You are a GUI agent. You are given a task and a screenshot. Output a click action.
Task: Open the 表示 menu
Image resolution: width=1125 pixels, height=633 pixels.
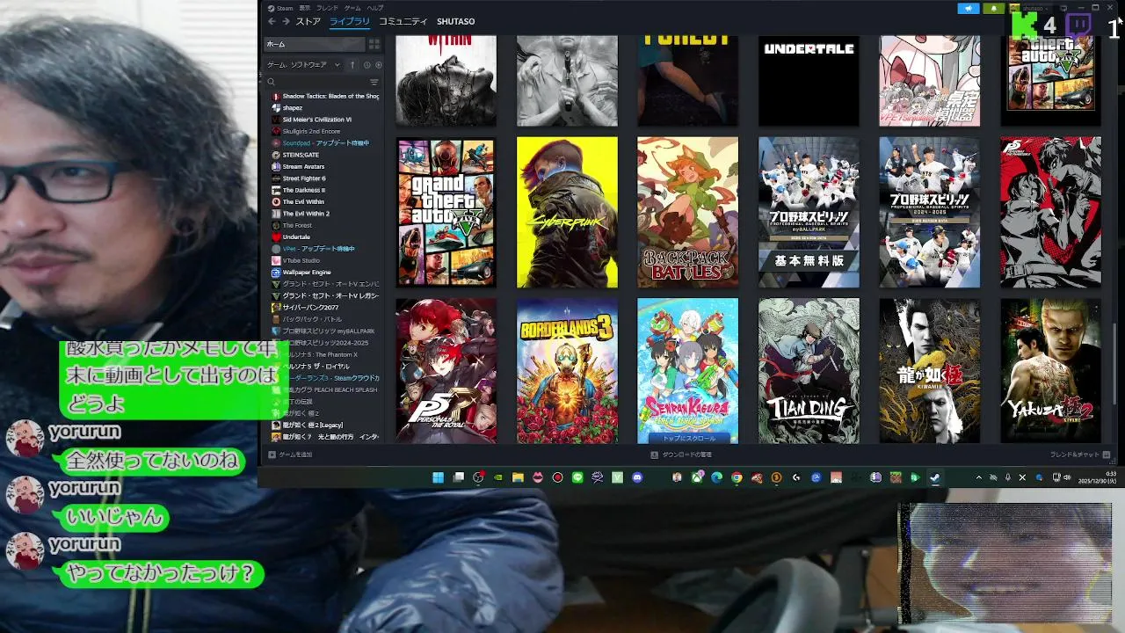305,8
